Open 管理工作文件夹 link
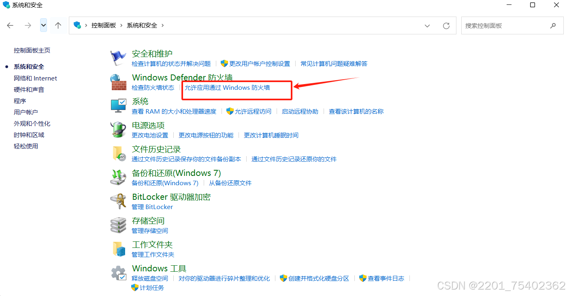567x296 pixels. pos(153,254)
